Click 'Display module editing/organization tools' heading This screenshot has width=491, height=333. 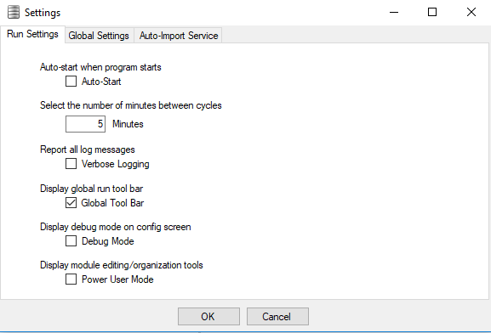click(x=122, y=265)
